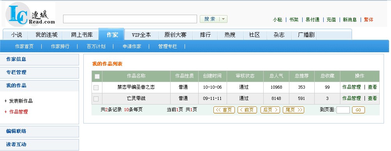Select the 原创大赛 tab
Screen dimensions: 391x151
coord(175,35)
